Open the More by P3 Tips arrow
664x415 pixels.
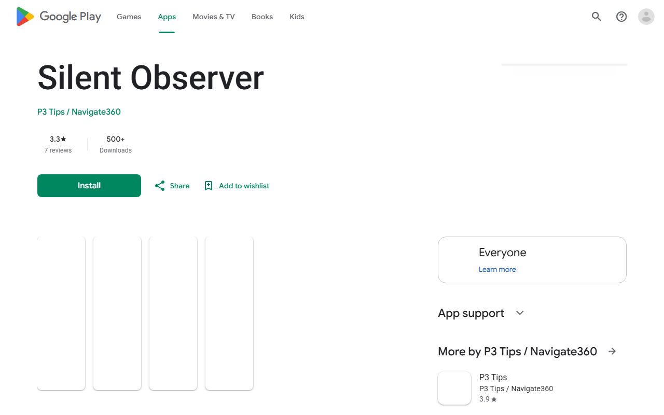[x=612, y=351]
